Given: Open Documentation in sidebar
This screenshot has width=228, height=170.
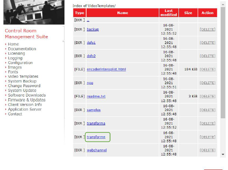Looking at the screenshot, I should [22, 49].
